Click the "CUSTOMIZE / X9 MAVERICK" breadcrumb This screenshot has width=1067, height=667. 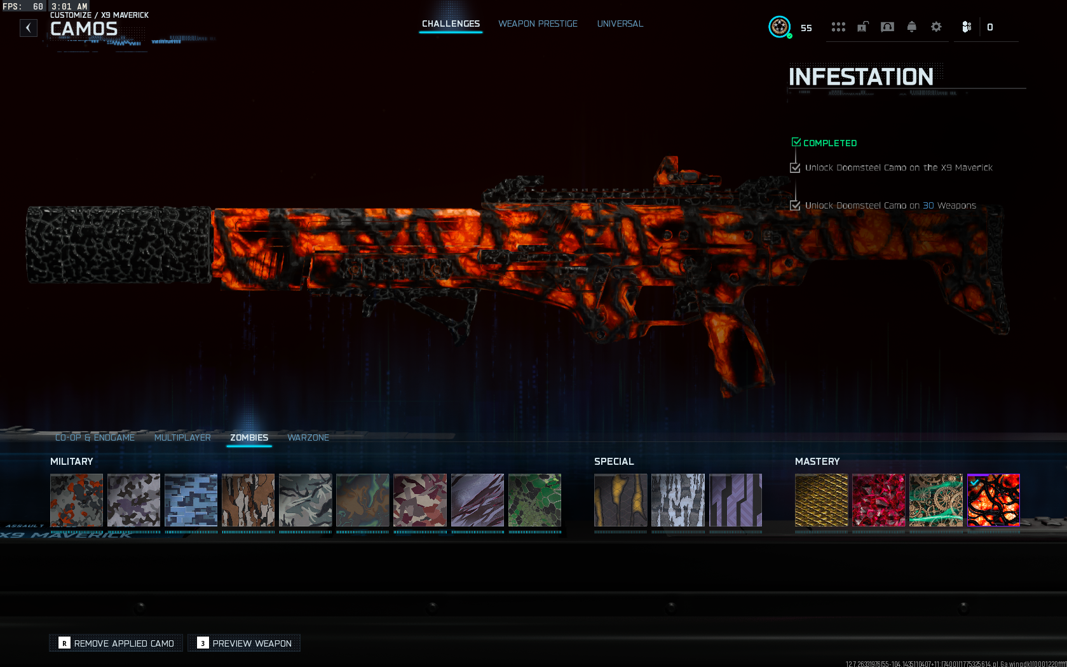[x=99, y=15]
